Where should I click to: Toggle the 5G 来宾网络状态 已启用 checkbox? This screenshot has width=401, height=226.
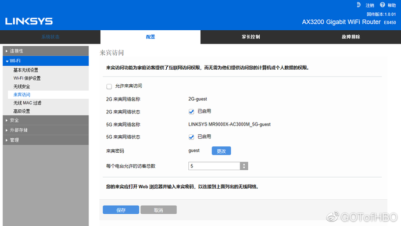pyautogui.click(x=191, y=137)
